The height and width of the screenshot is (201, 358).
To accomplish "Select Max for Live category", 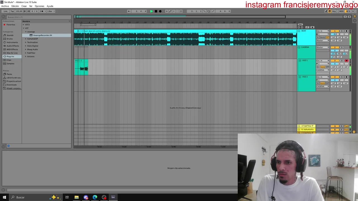I will 12,53.
